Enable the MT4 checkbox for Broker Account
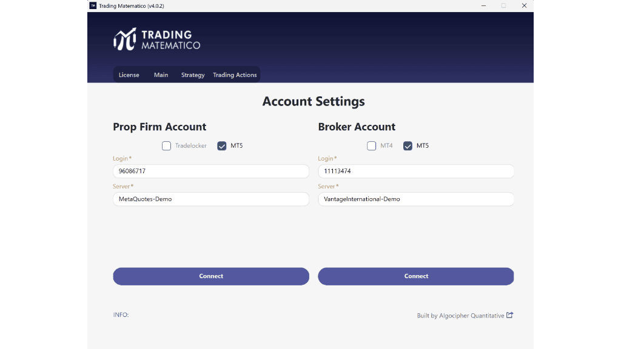 tap(371, 145)
